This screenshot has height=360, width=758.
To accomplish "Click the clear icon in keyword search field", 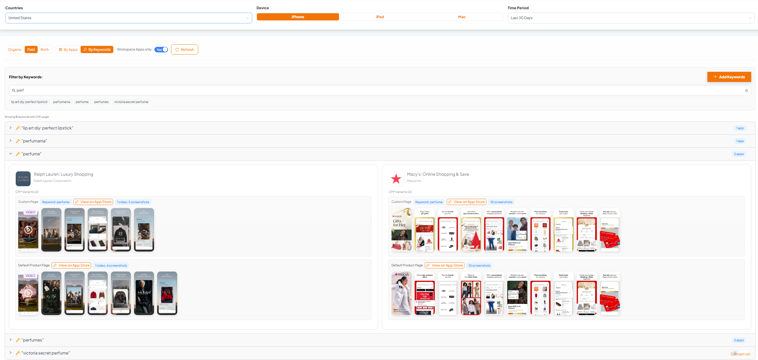I will point(746,91).
